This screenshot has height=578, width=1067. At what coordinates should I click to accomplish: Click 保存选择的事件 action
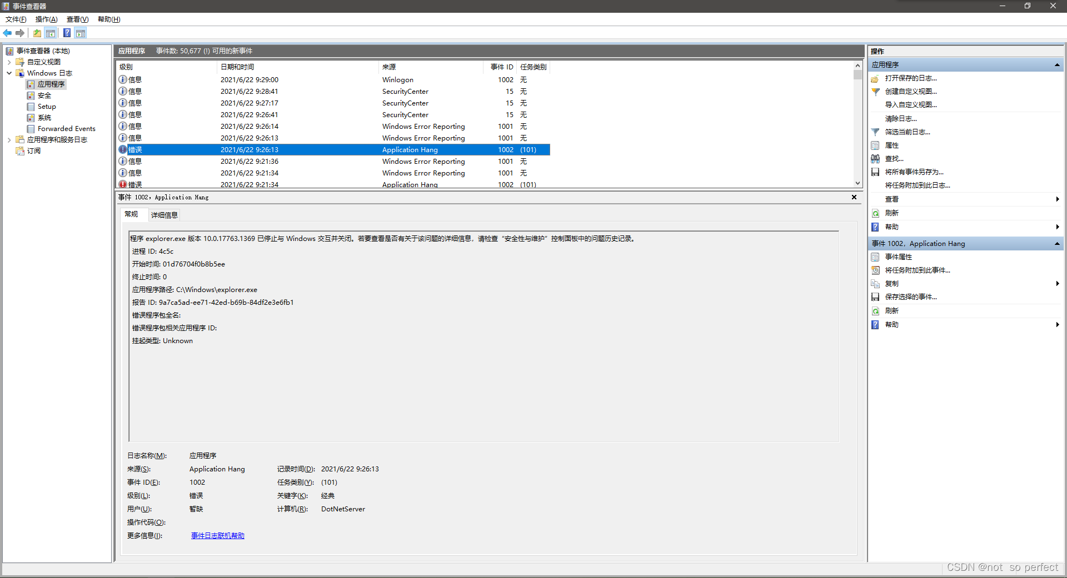[910, 297]
